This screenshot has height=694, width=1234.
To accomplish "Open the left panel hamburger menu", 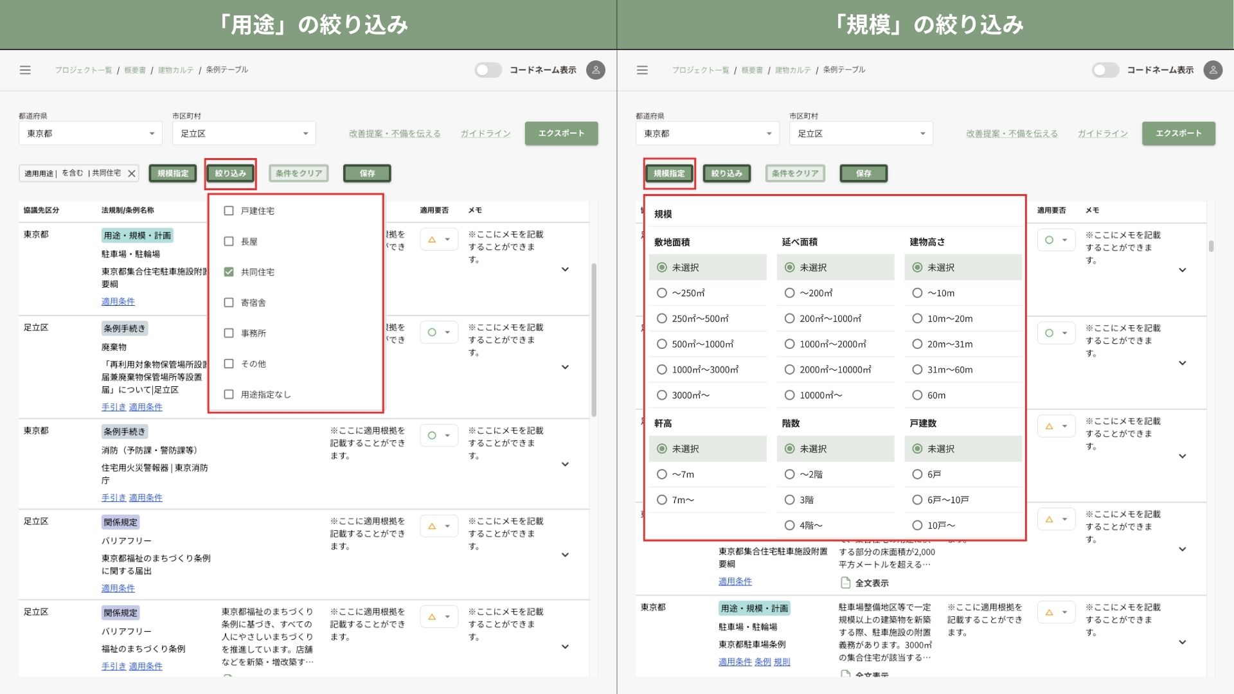I will pyautogui.click(x=25, y=70).
